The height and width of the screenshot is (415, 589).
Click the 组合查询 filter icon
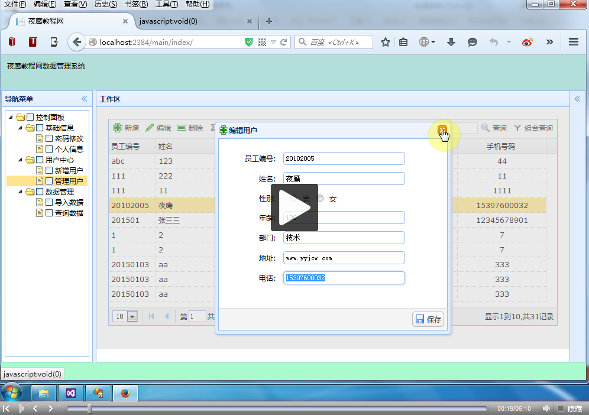[517, 128]
